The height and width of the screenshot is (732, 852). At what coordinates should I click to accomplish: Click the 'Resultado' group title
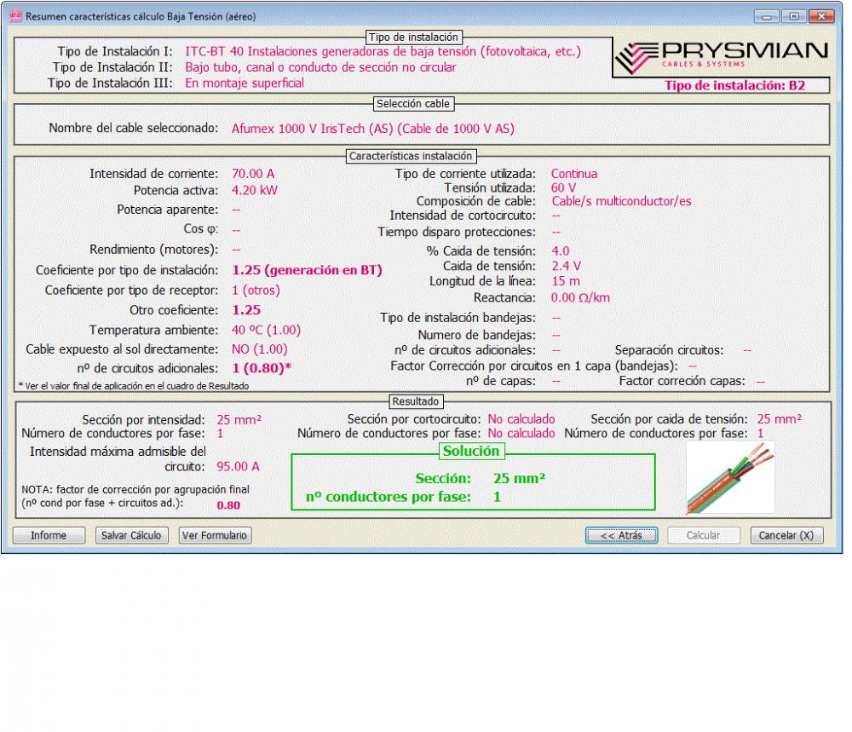point(416,401)
